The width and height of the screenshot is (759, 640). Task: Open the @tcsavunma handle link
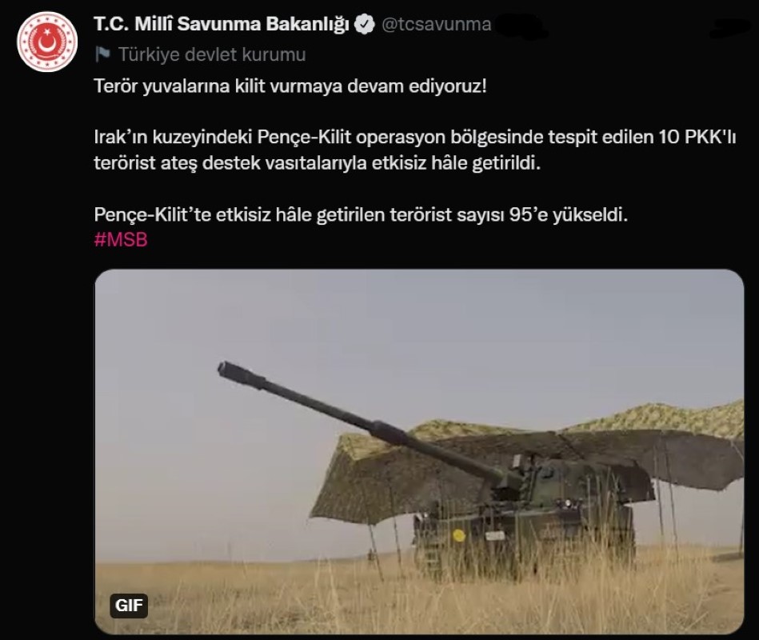point(436,24)
